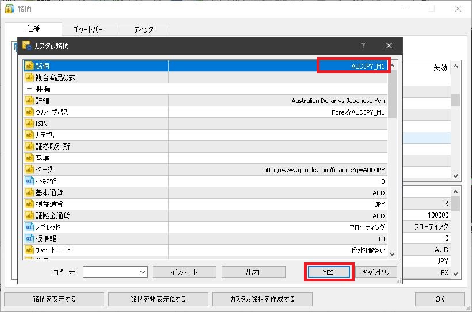Click the 証拠金通貨 value AUD

coord(378,216)
